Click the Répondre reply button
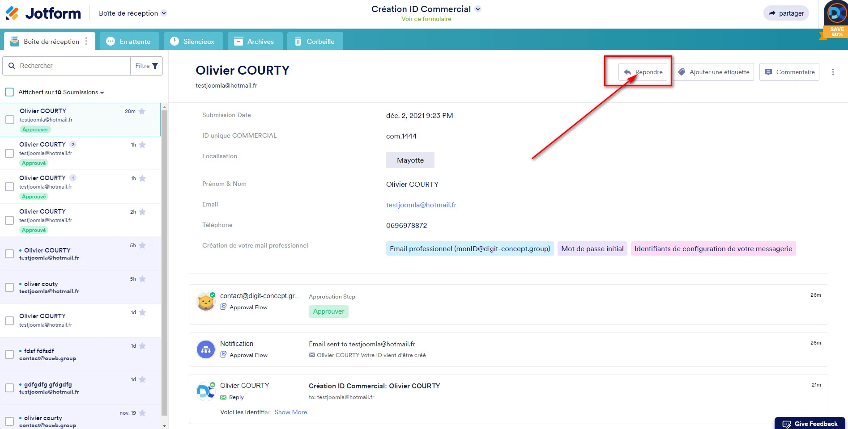This screenshot has width=848, height=429. pos(643,72)
